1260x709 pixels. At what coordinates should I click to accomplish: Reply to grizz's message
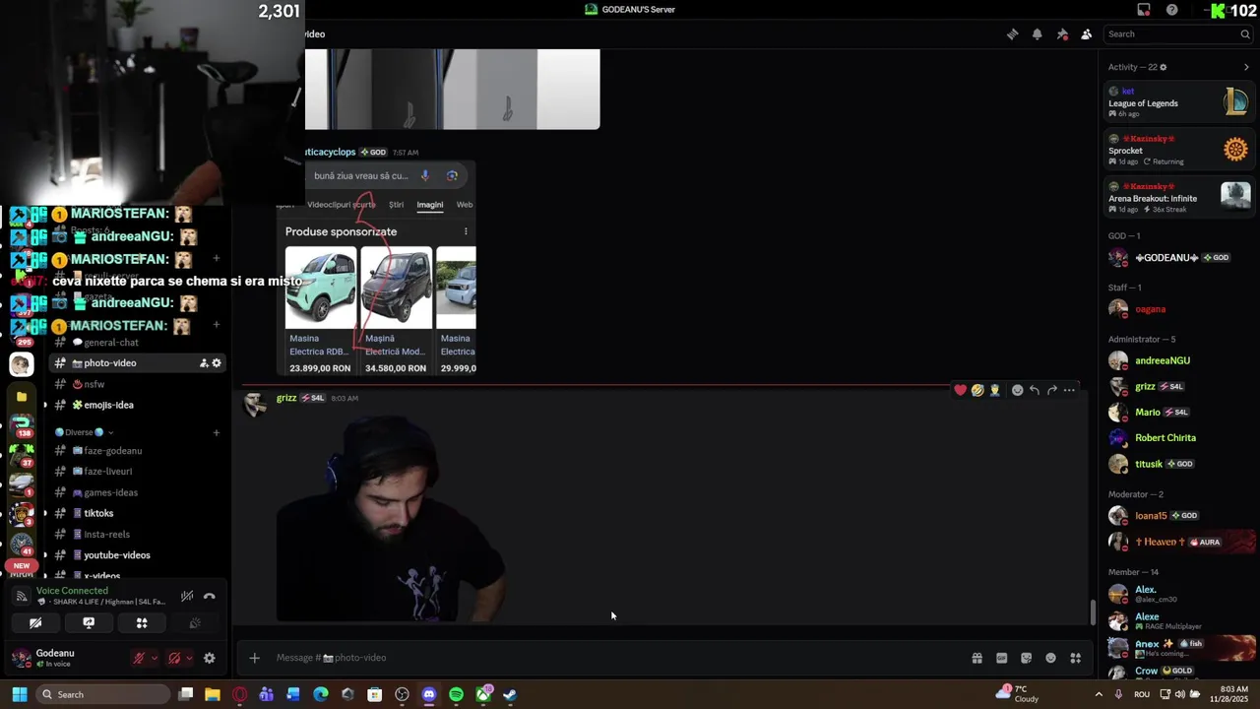pyautogui.click(x=1035, y=390)
